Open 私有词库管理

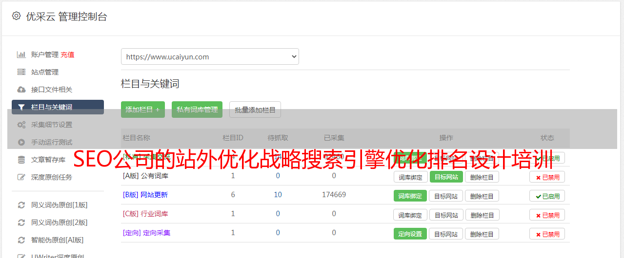tap(197, 110)
